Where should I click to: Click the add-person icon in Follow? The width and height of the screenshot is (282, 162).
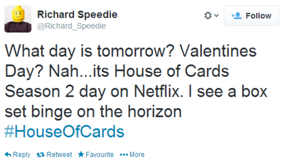click(x=236, y=16)
